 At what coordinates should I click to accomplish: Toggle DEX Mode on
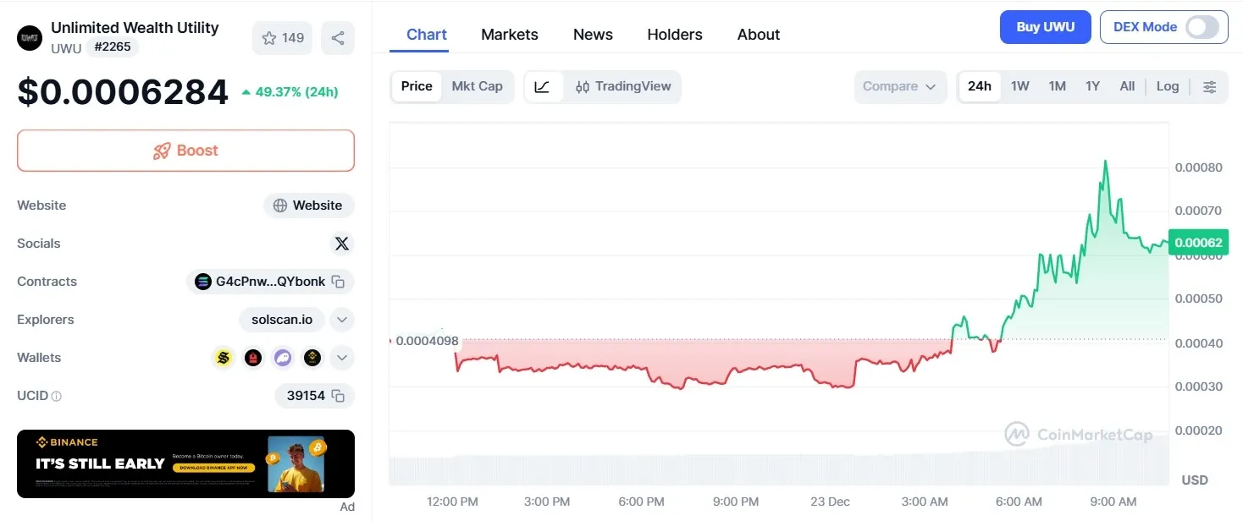(x=1202, y=26)
